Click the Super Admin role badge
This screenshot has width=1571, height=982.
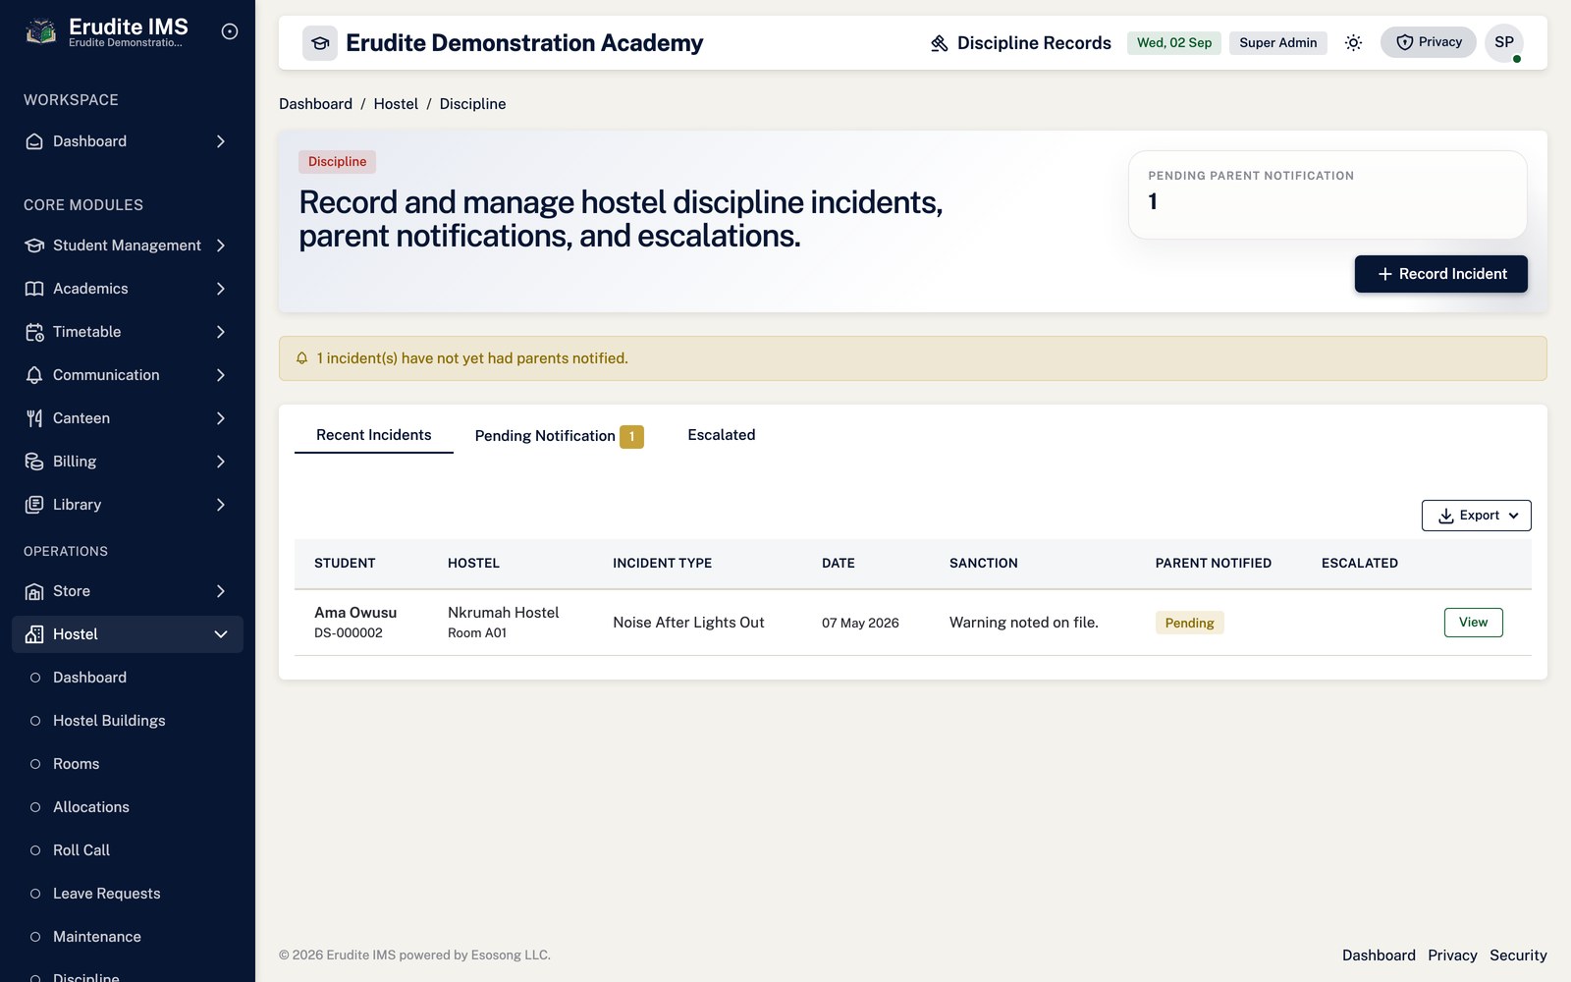pos(1277,43)
